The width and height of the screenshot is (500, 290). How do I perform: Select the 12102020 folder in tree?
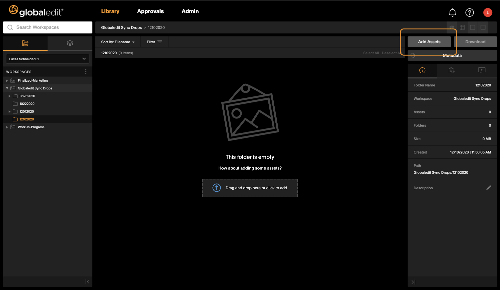(27, 119)
